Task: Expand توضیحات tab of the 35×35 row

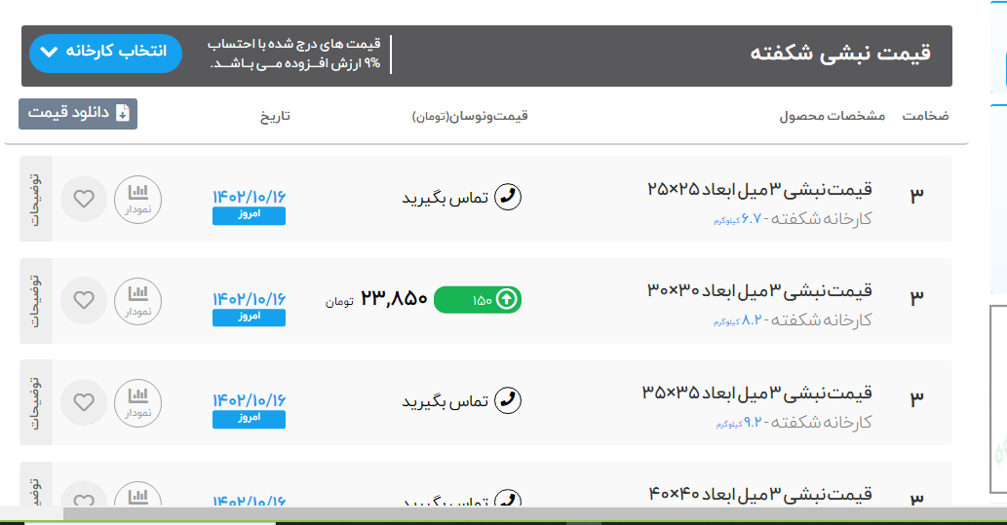Action: (35, 401)
